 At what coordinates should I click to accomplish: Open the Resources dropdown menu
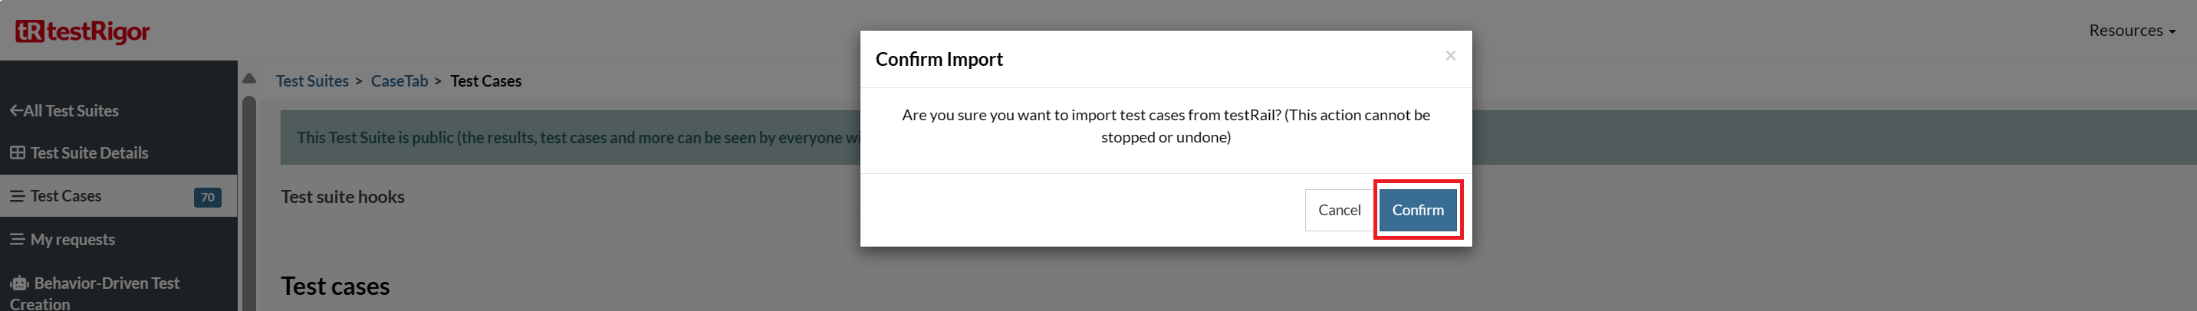tap(2131, 31)
